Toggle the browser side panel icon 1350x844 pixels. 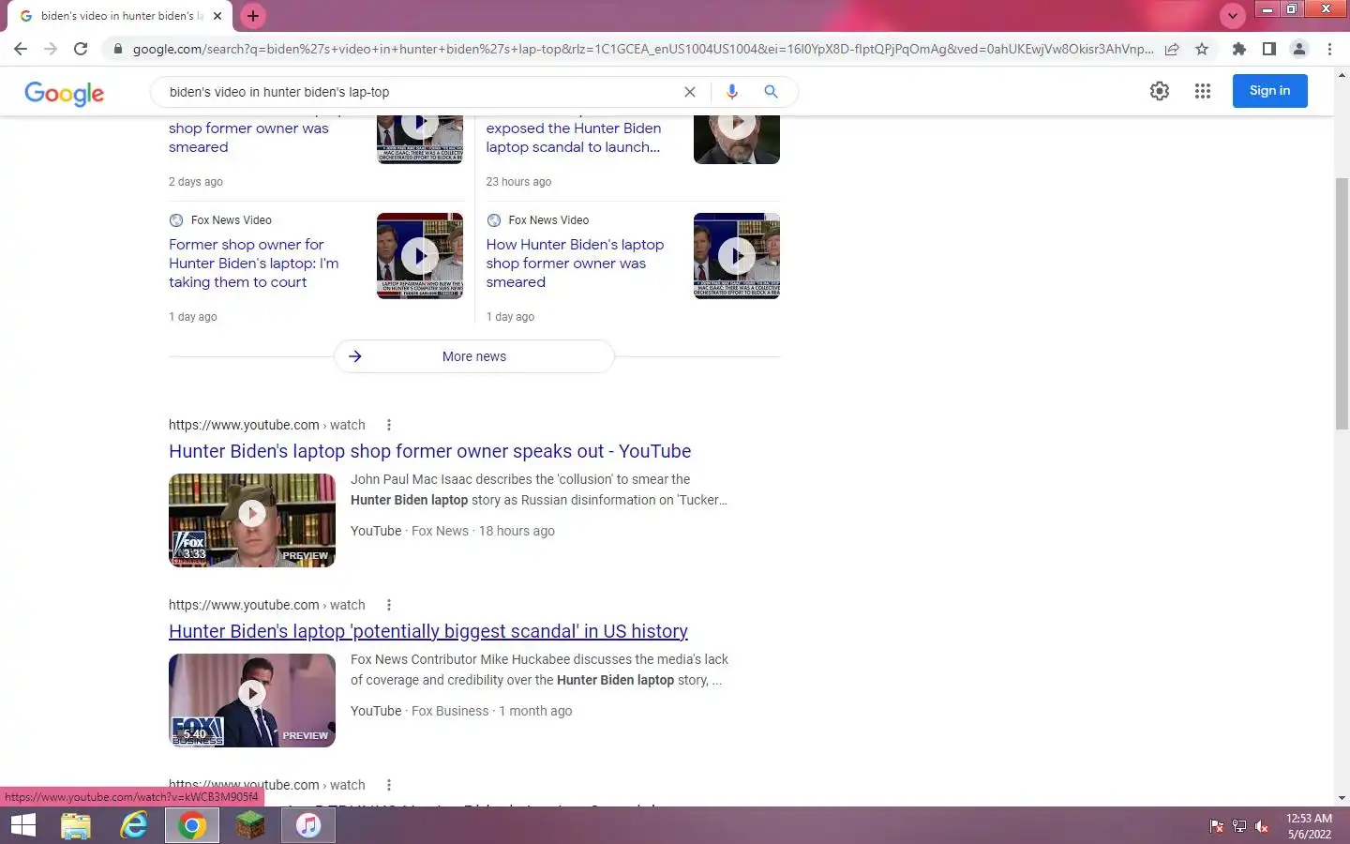(1269, 49)
